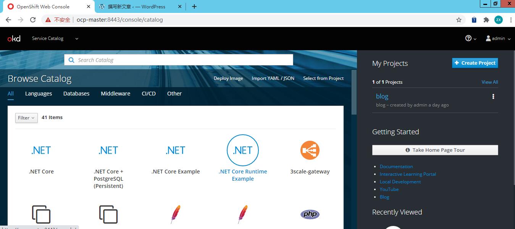This screenshot has width=515, height=229.
Task: Open Interactive Learning Portal link
Action: [x=408, y=174]
